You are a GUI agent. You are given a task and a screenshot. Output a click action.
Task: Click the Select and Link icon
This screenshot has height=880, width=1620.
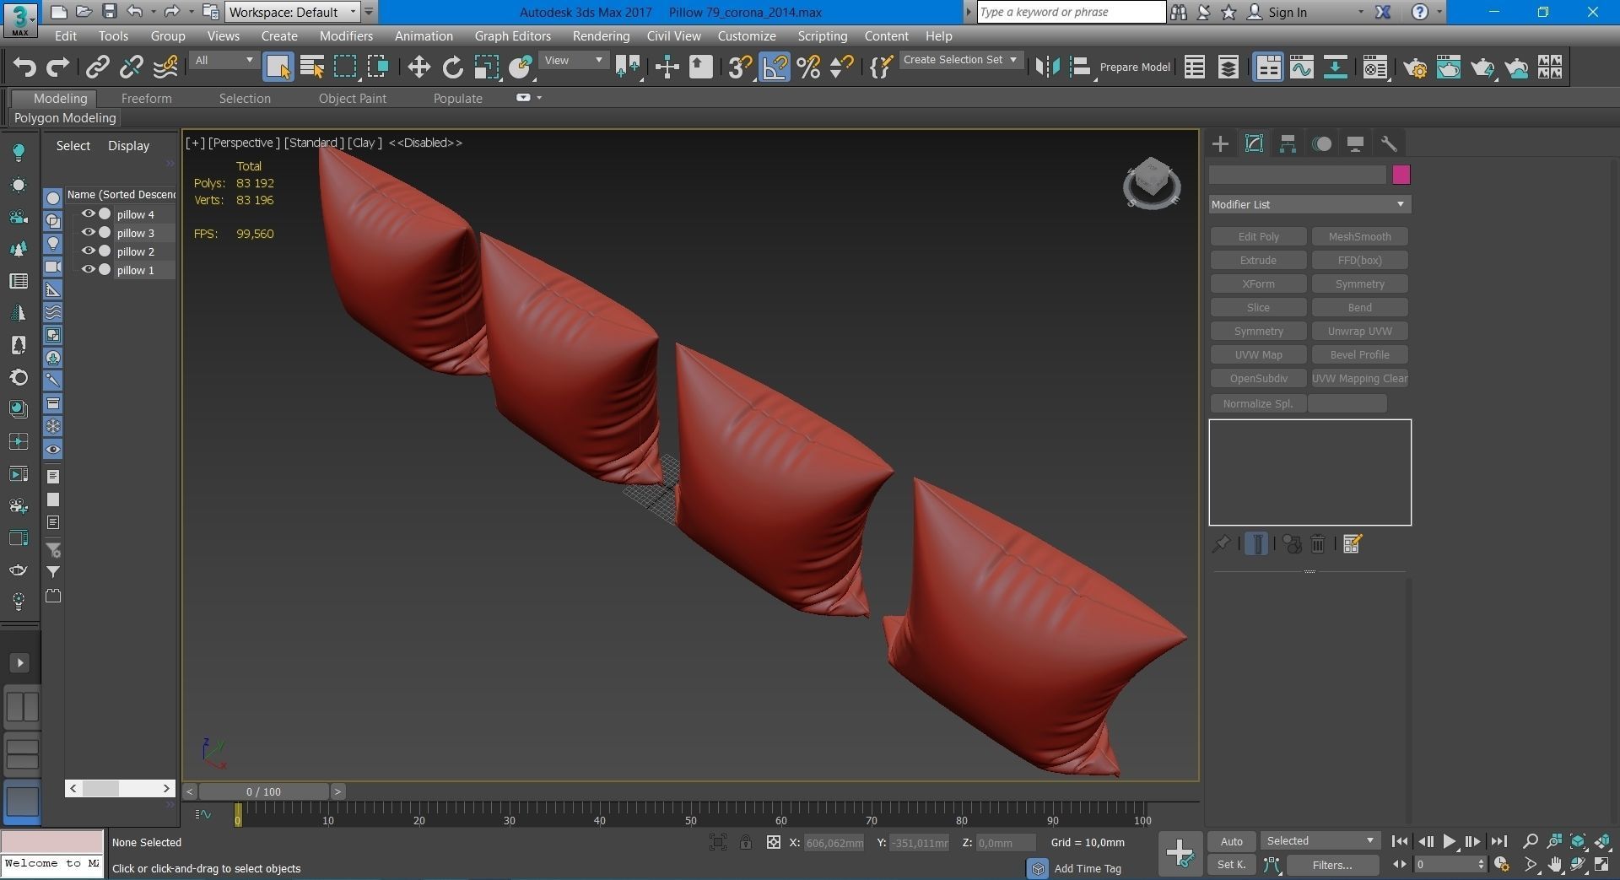98,67
